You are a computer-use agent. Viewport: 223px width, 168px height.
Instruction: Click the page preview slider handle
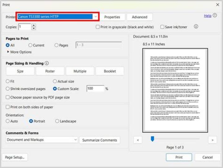(x=152, y=139)
